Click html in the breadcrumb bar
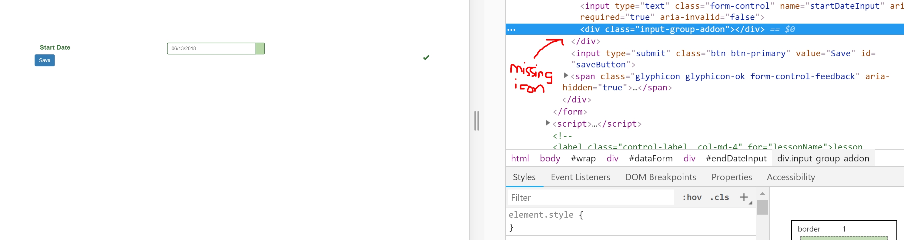904x240 pixels. pyautogui.click(x=520, y=158)
